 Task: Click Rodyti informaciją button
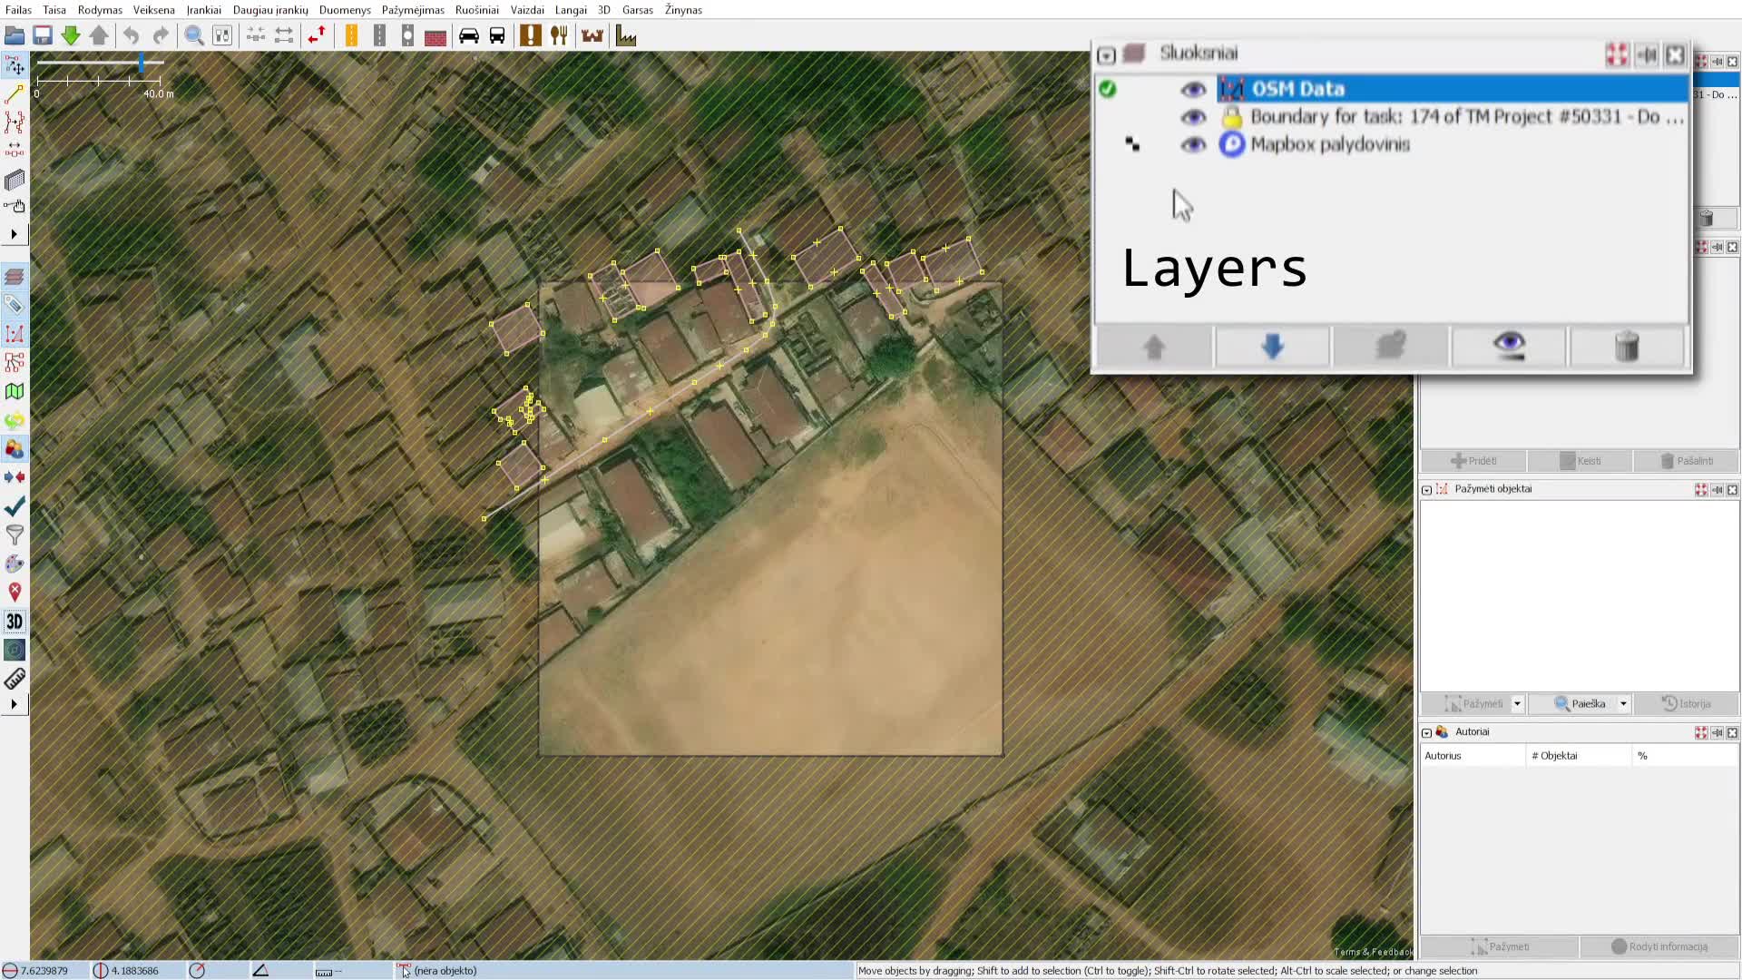[x=1659, y=947]
